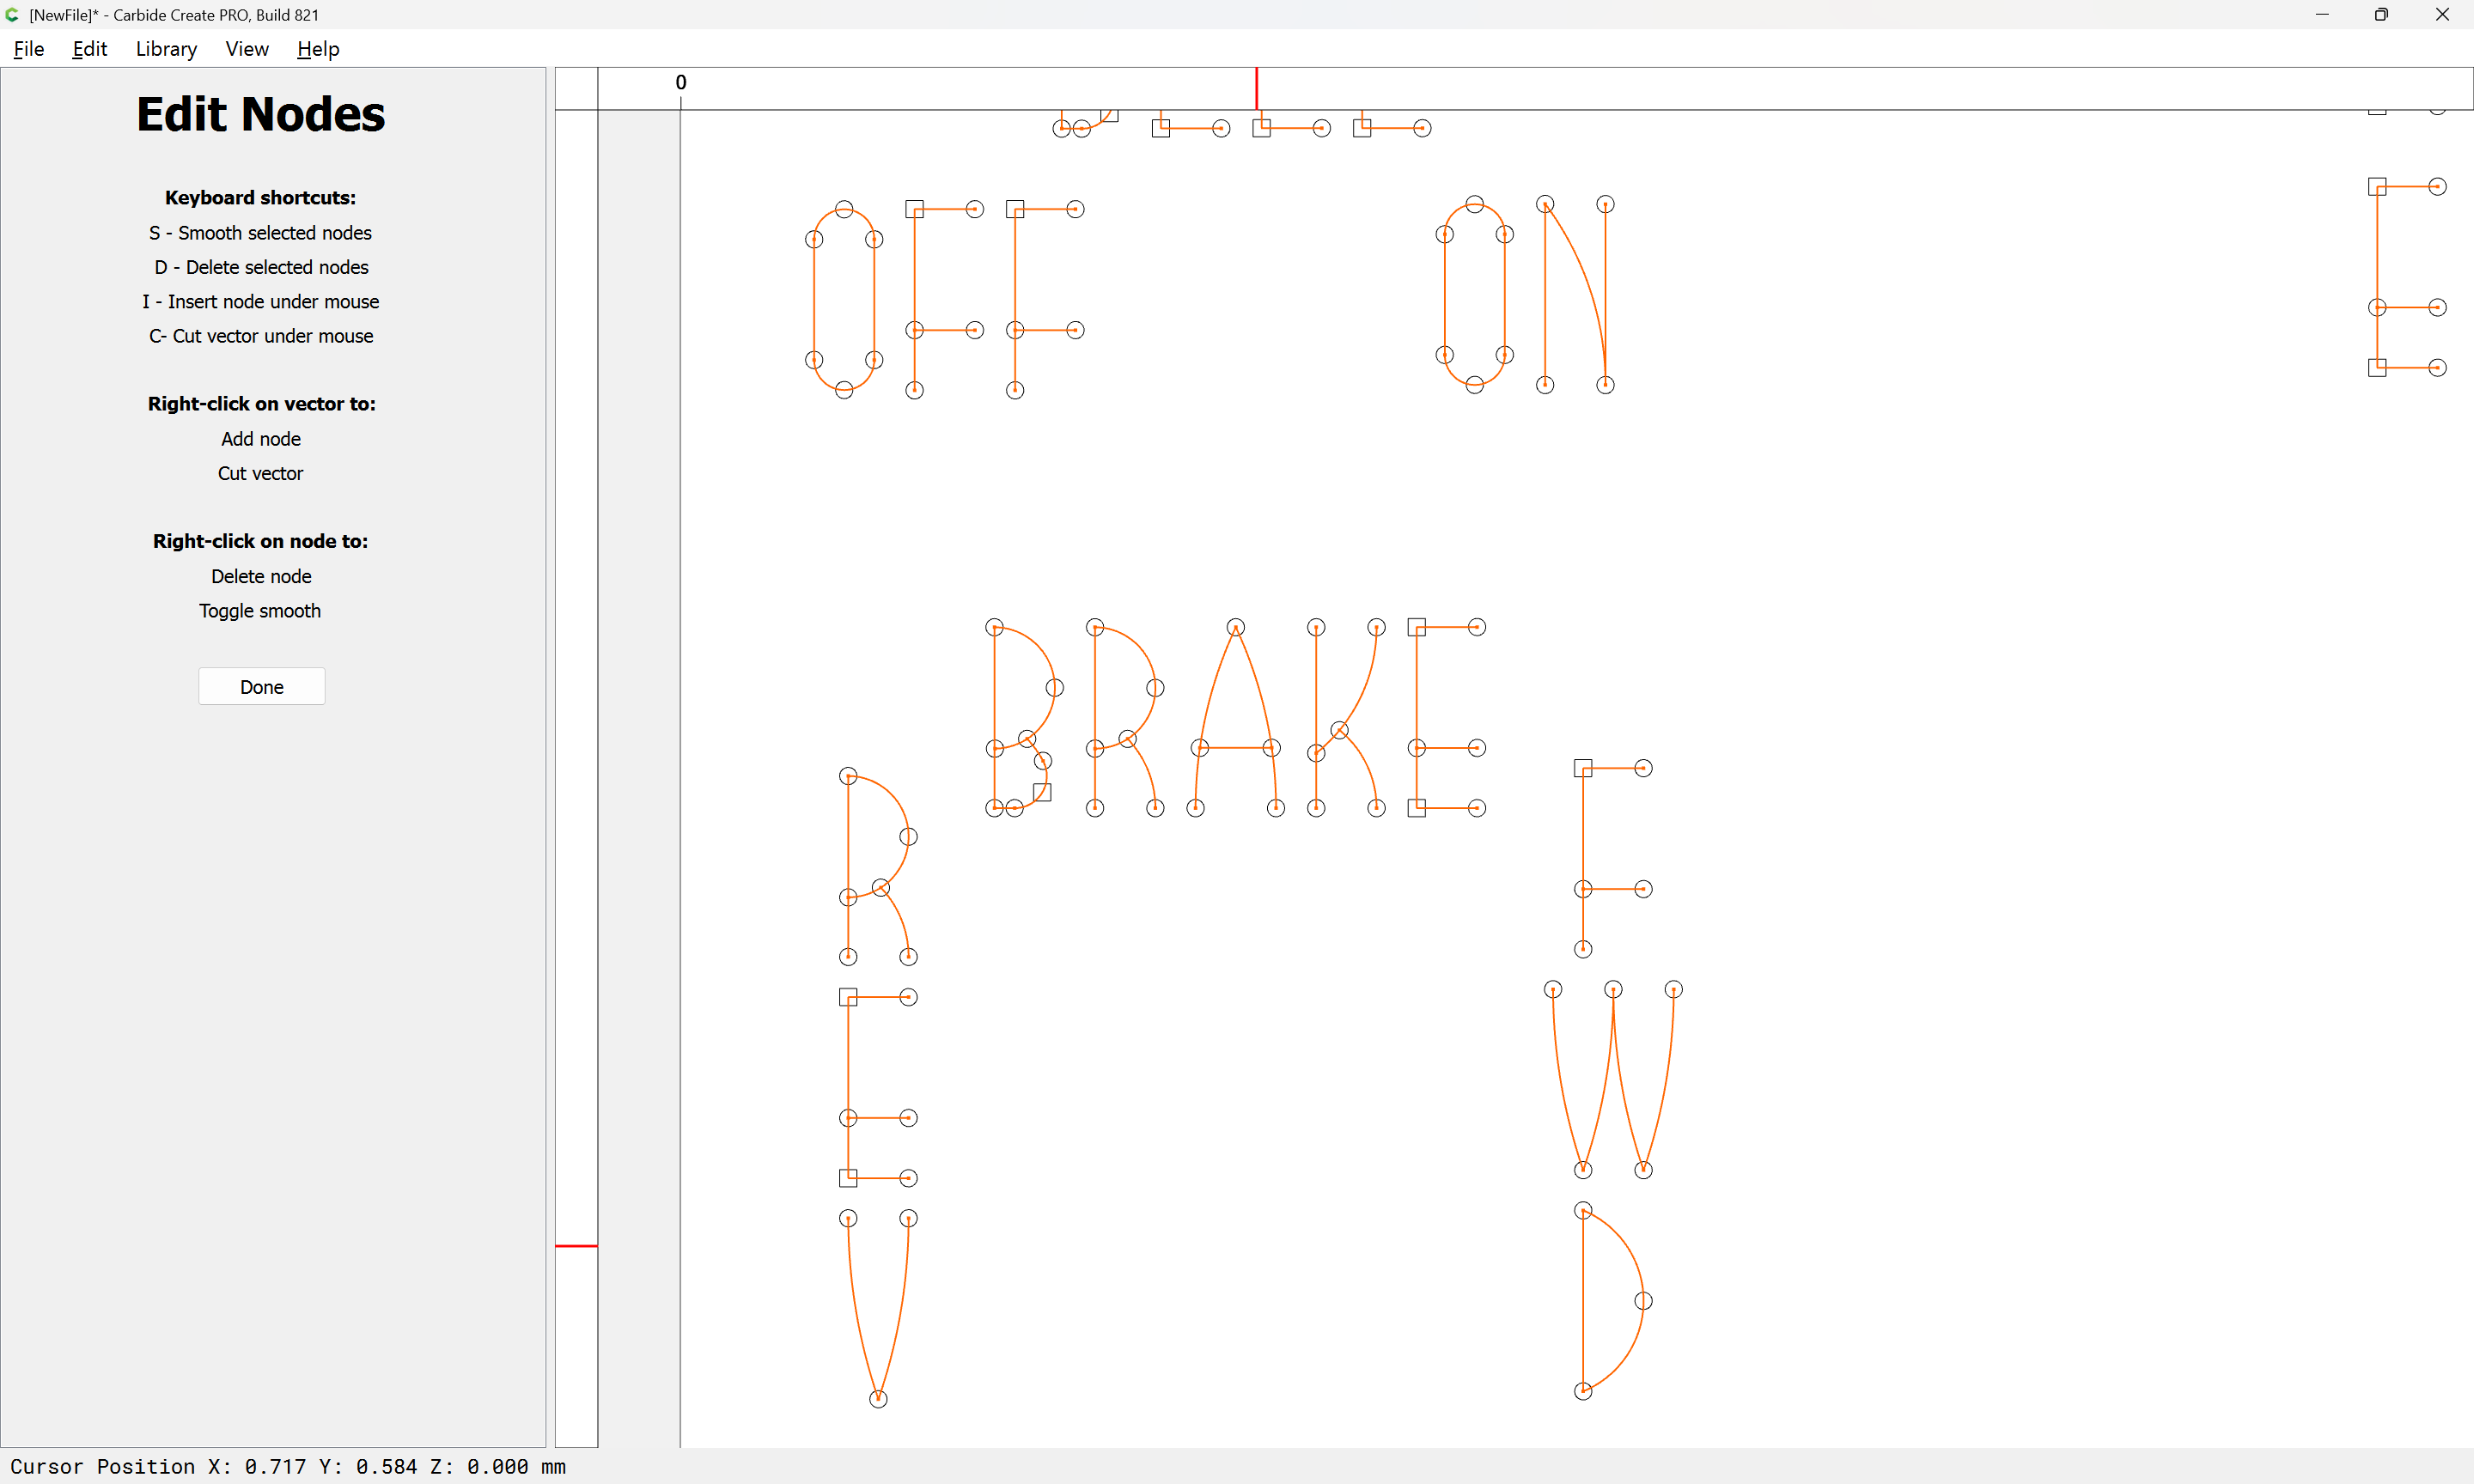Select apex node of letter A in BRAKE

pyautogui.click(x=1236, y=627)
